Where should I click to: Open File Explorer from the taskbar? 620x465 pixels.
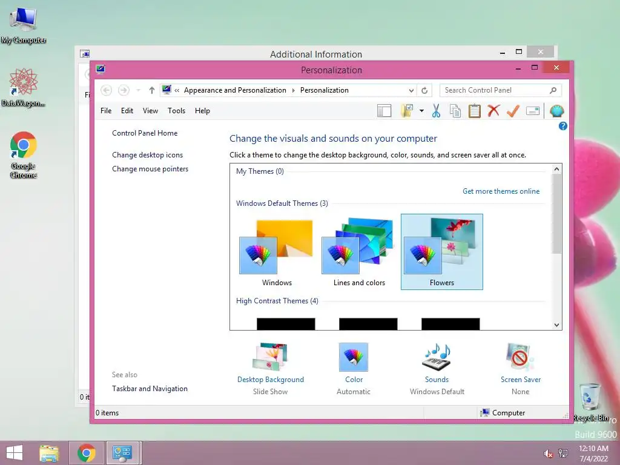point(49,453)
